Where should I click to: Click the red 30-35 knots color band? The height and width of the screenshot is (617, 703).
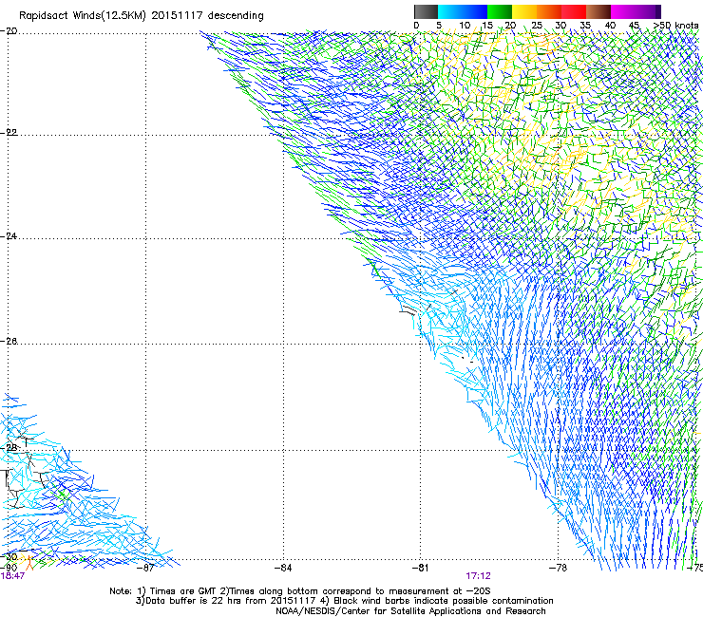(x=574, y=11)
